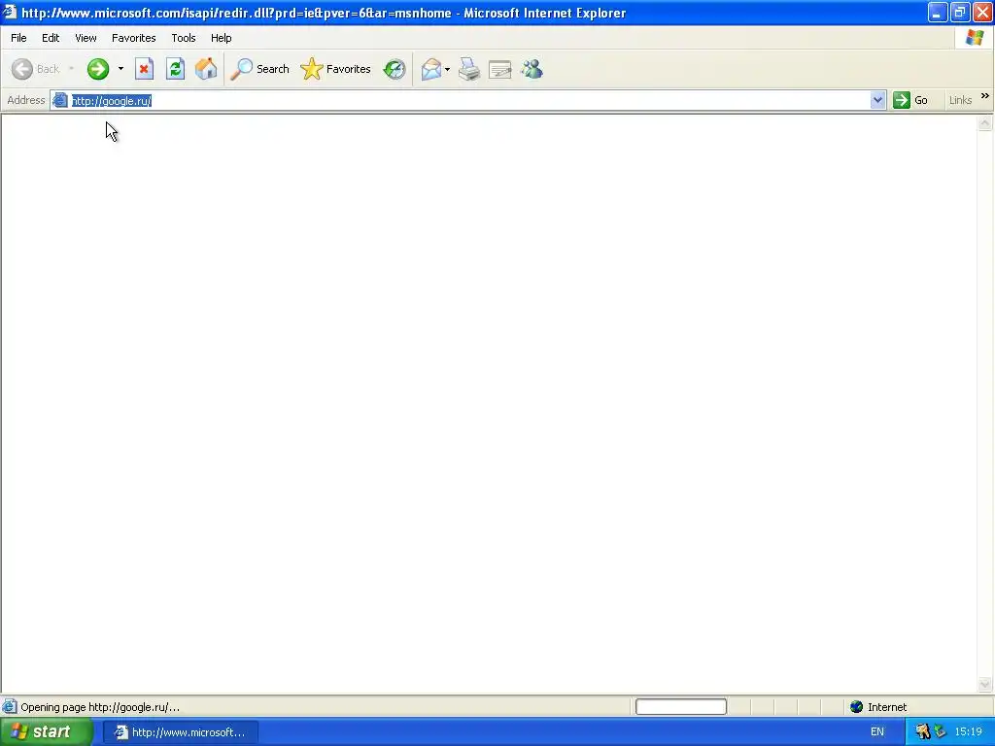Open Favorites pane with star button
The width and height of the screenshot is (995, 746).
click(335, 69)
